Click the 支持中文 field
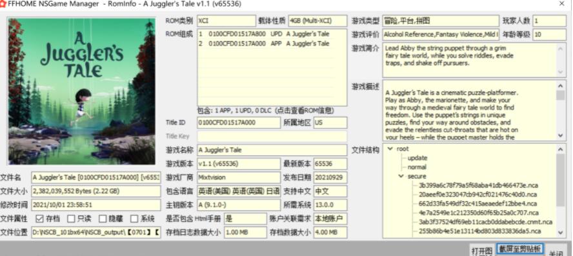Image resolution: width=573 pixels, height=256 pixels. pyautogui.click(x=330, y=191)
